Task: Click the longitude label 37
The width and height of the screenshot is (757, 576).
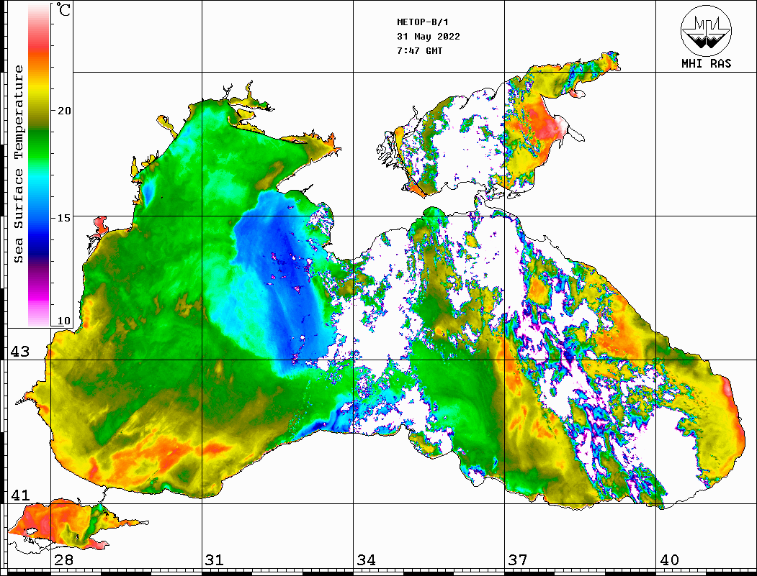Action: [518, 560]
